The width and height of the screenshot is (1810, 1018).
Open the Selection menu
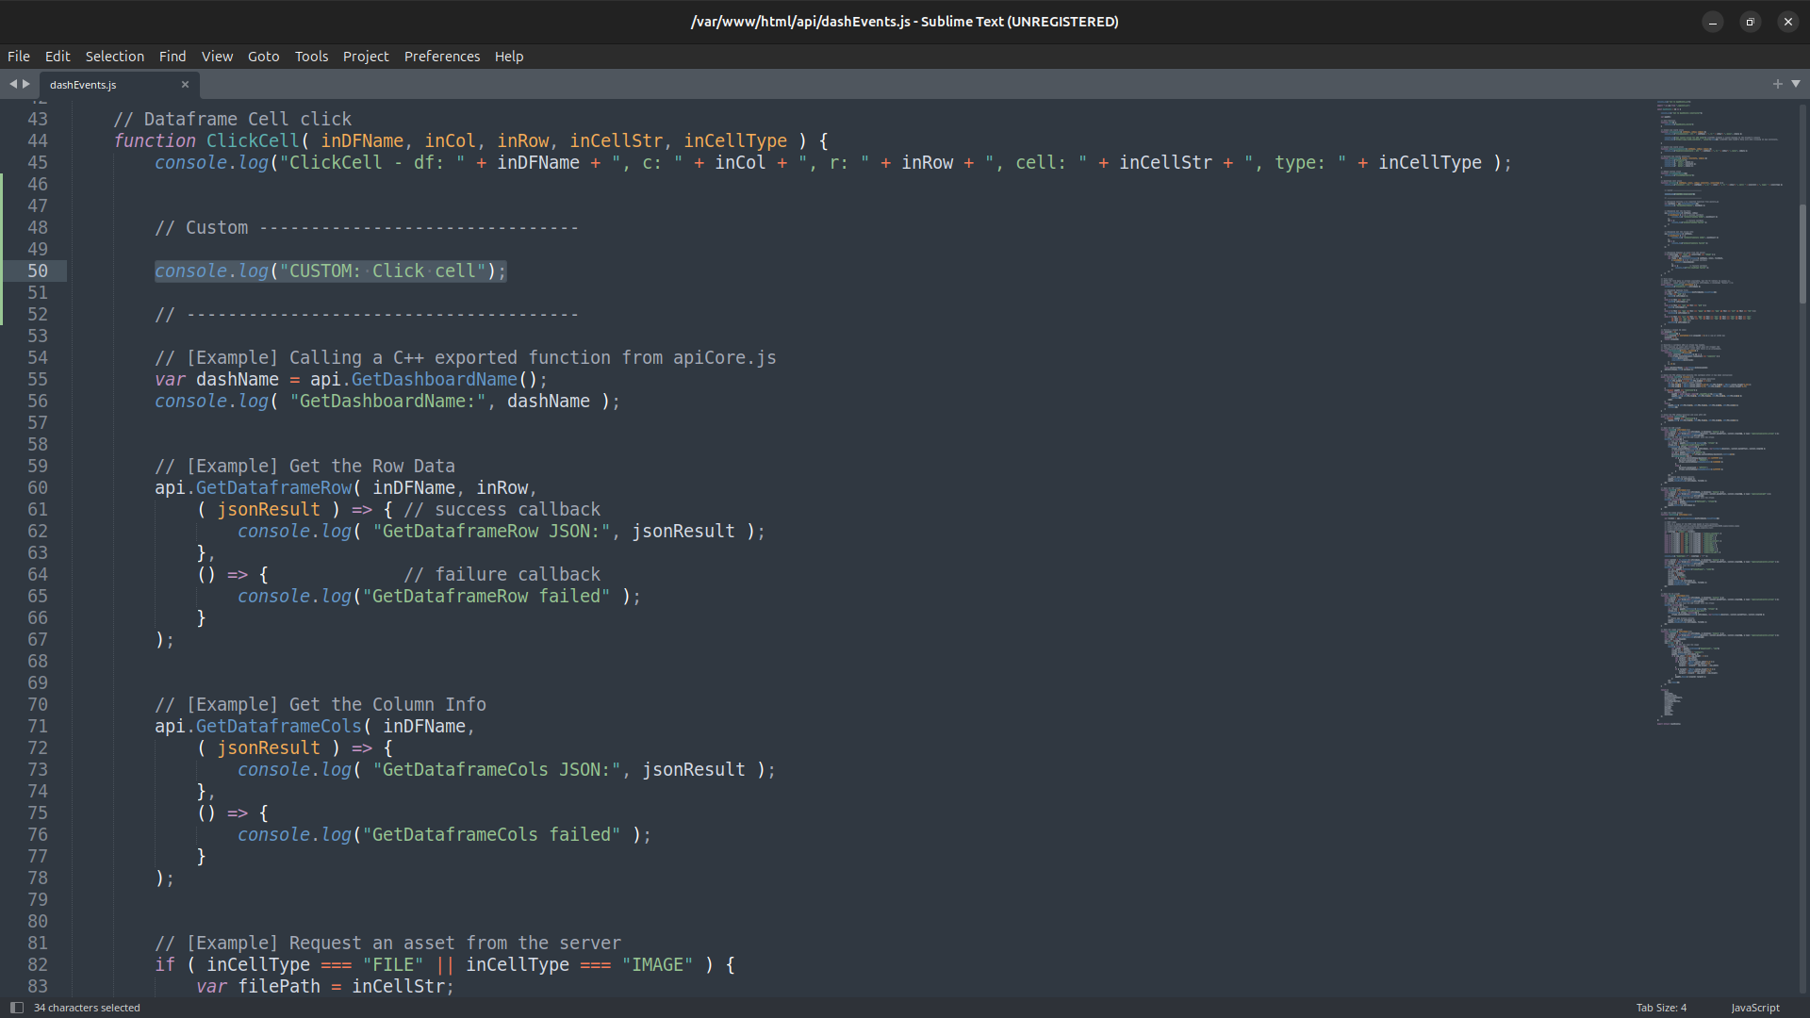(x=114, y=57)
